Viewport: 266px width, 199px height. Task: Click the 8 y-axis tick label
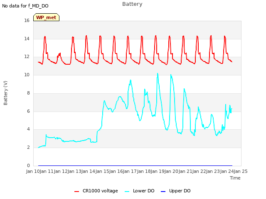click(28, 93)
